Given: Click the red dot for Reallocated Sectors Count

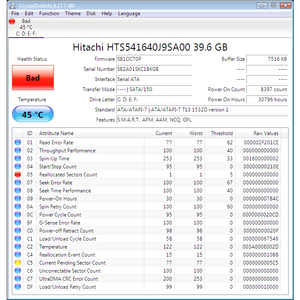Looking at the screenshot, I should pos(18,175).
